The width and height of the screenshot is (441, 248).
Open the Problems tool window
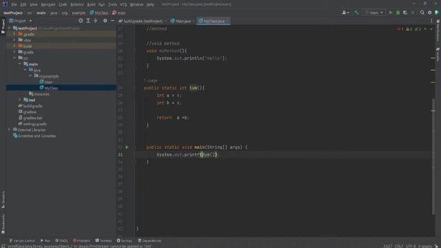81,240
